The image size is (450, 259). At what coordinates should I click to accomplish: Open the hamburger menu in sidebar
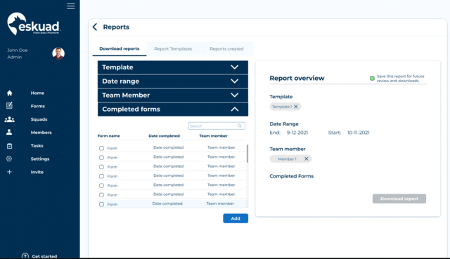coord(71,6)
